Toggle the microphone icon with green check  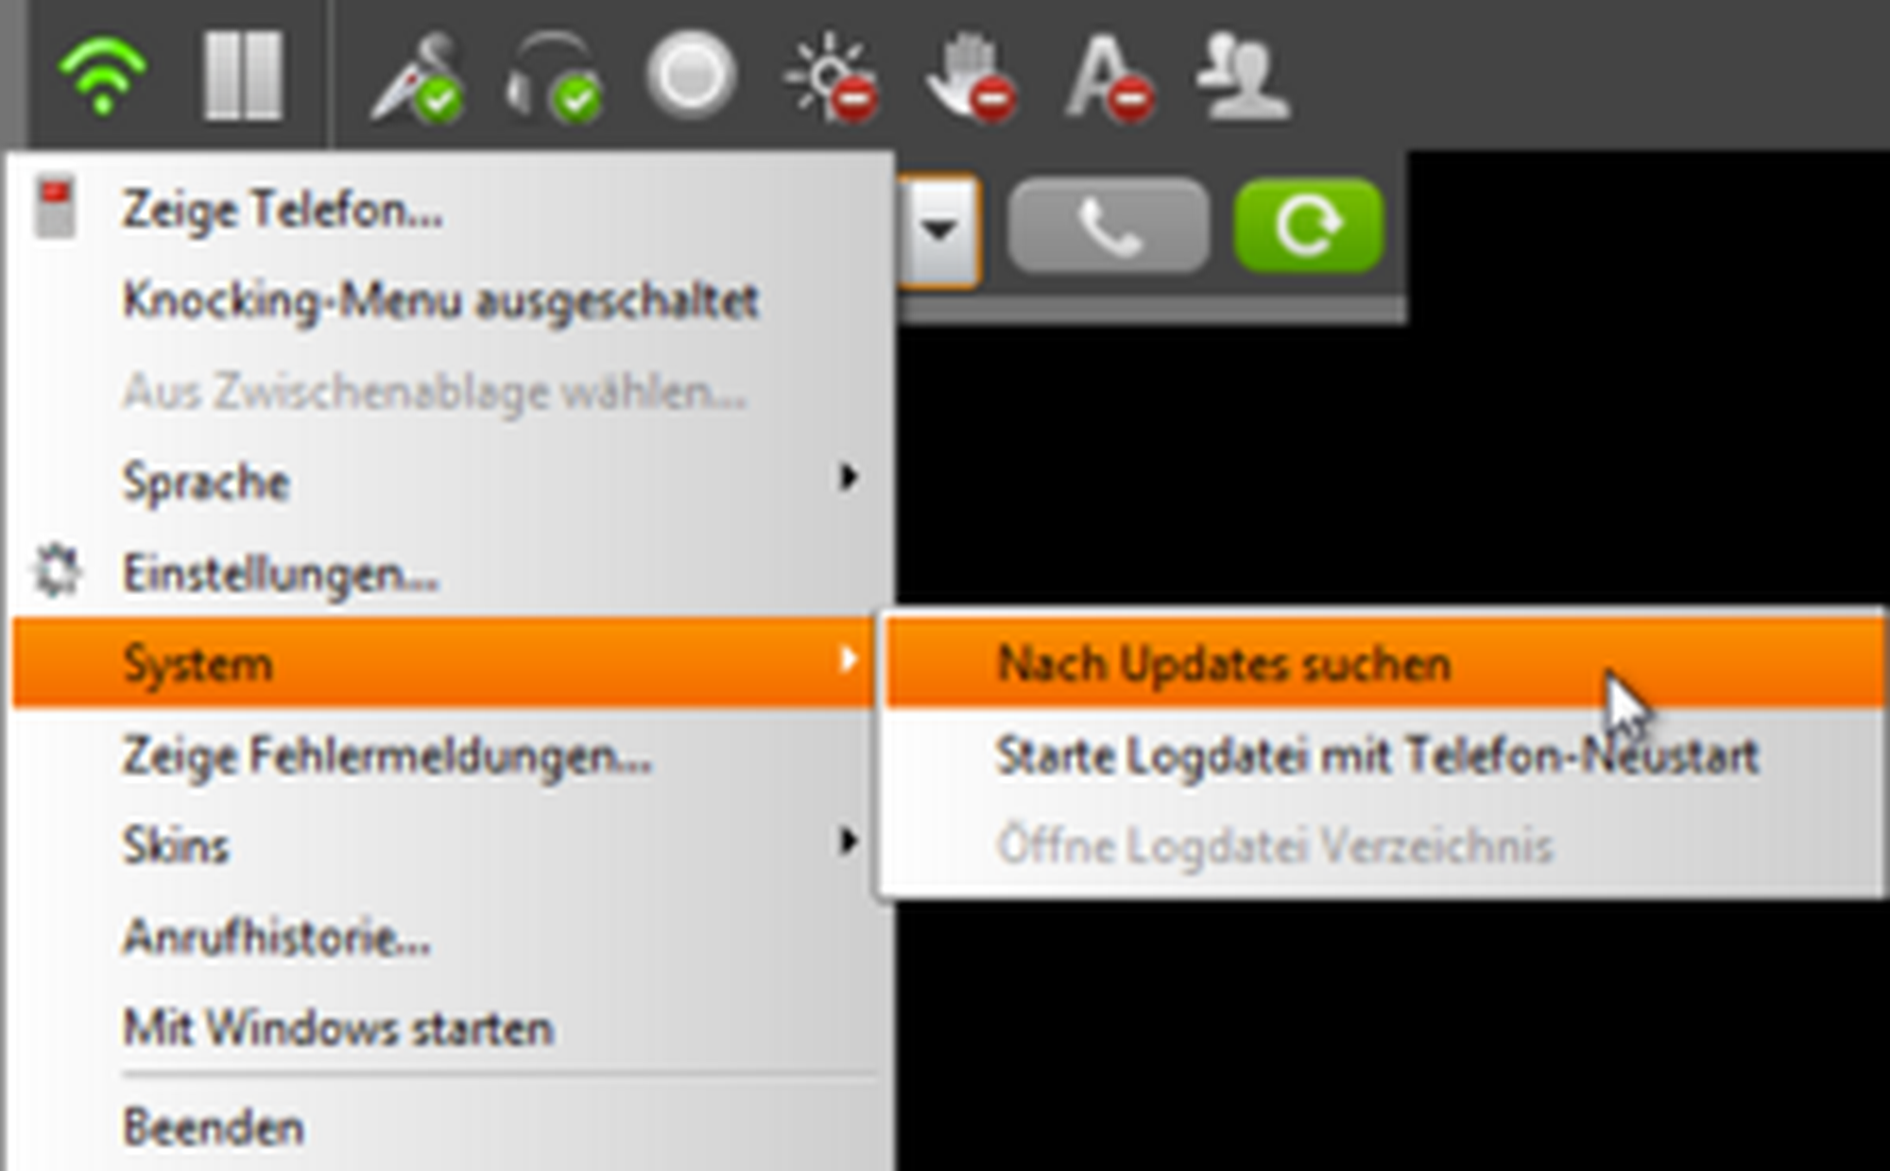[417, 77]
